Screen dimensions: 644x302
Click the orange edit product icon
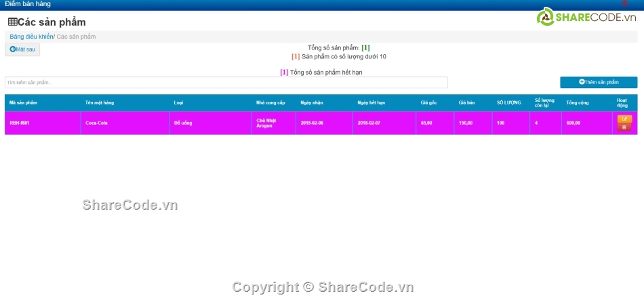coord(624,119)
